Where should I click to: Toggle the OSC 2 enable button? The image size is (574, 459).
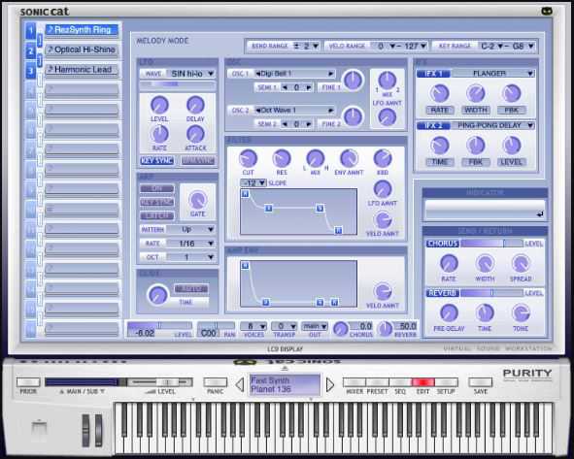coord(240,110)
